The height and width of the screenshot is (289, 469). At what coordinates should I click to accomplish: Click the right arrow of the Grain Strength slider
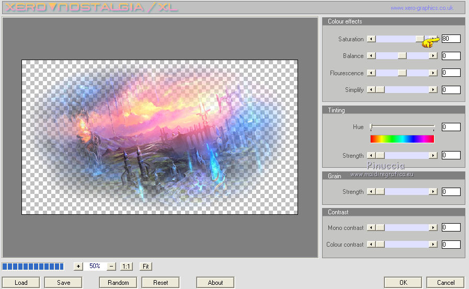433,191
